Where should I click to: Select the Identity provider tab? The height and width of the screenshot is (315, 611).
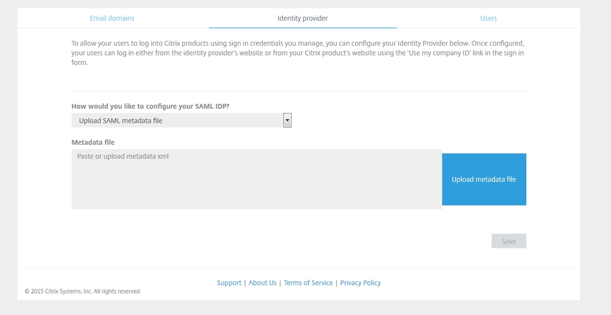(x=302, y=18)
